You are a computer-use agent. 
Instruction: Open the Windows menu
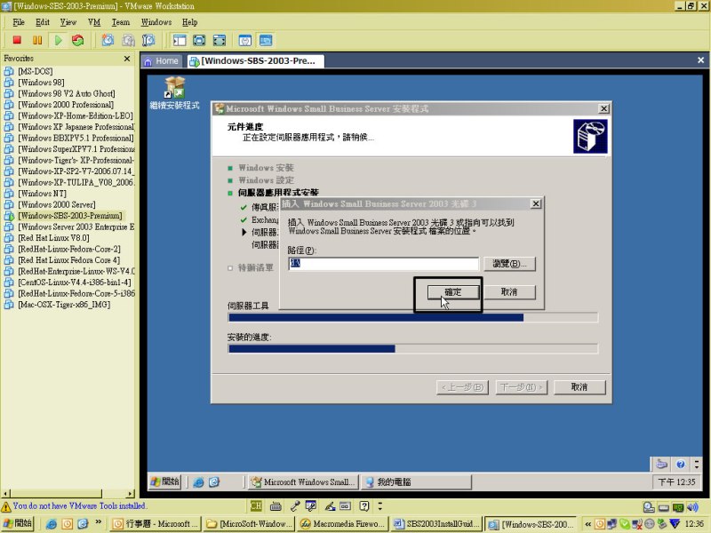coord(156,22)
